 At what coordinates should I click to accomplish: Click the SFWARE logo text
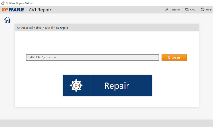(13, 10)
